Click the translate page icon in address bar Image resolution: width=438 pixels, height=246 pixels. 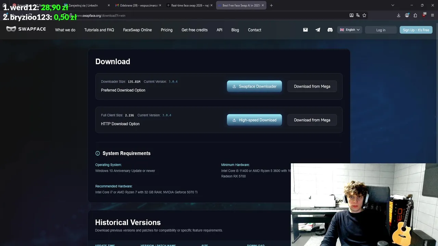[x=358, y=15]
